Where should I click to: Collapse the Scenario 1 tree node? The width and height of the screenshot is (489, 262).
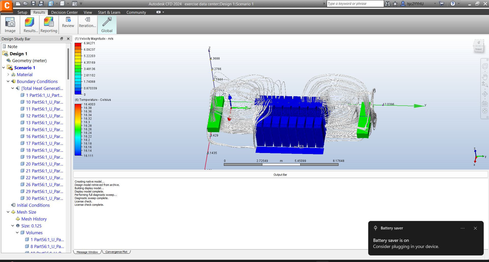click(x=3, y=67)
